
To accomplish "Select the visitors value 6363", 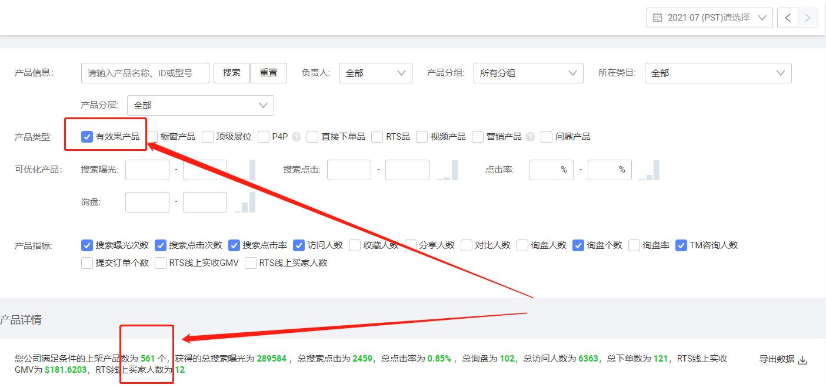I will [589, 358].
